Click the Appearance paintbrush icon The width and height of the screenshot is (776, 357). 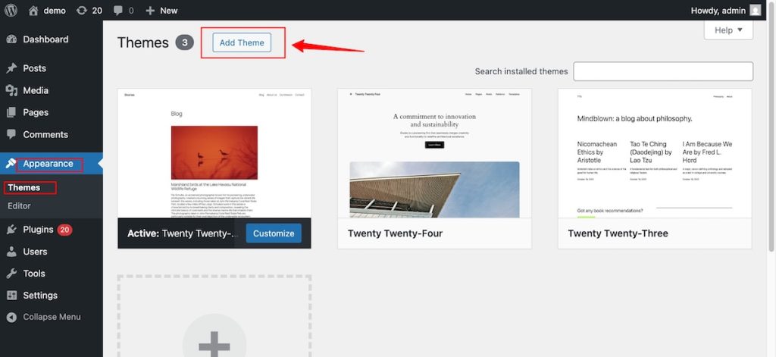[x=11, y=164]
